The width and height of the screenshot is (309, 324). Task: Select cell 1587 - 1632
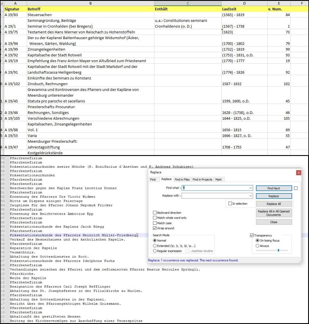(x=244, y=81)
